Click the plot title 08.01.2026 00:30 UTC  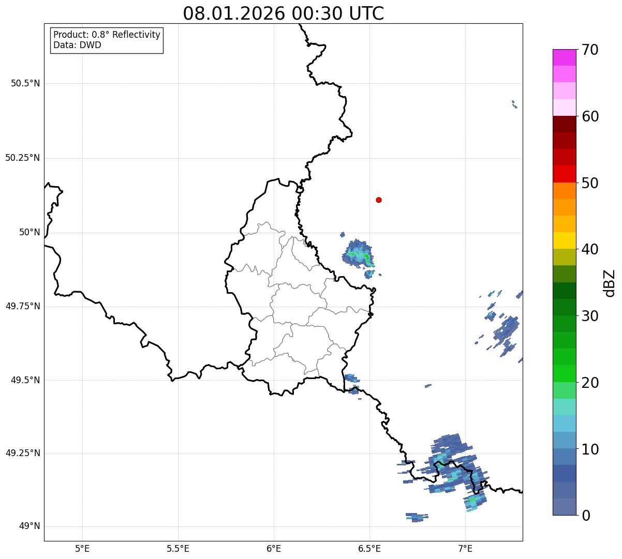(x=284, y=13)
